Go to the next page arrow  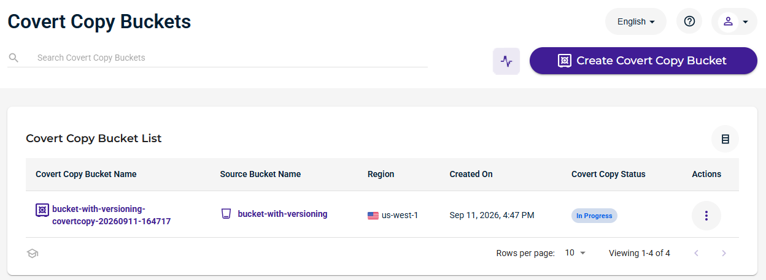(x=724, y=253)
